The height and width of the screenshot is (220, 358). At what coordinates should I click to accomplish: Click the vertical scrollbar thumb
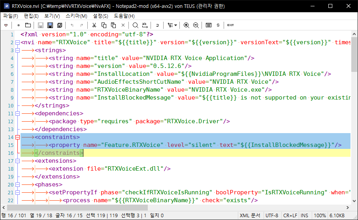coord(354,55)
